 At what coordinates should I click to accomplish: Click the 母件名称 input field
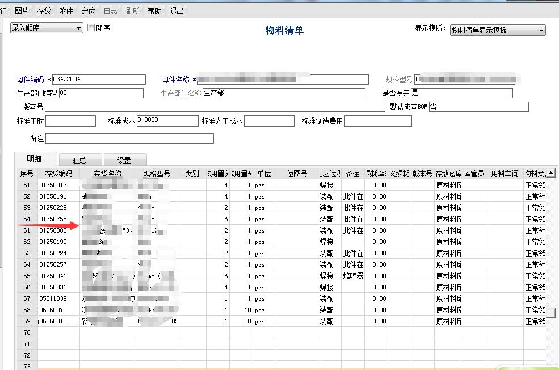pyautogui.click(x=283, y=79)
